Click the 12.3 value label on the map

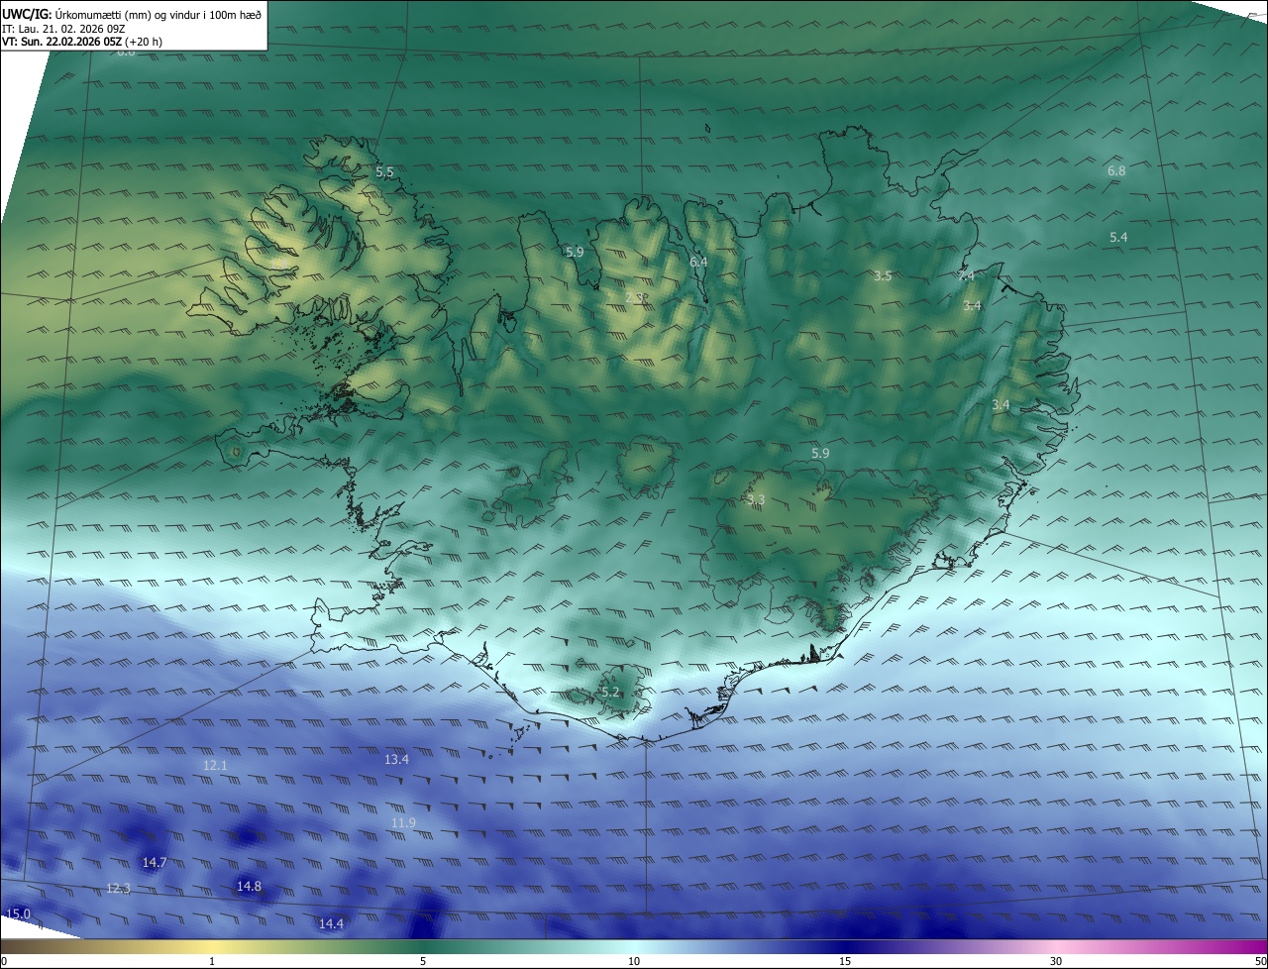point(118,889)
